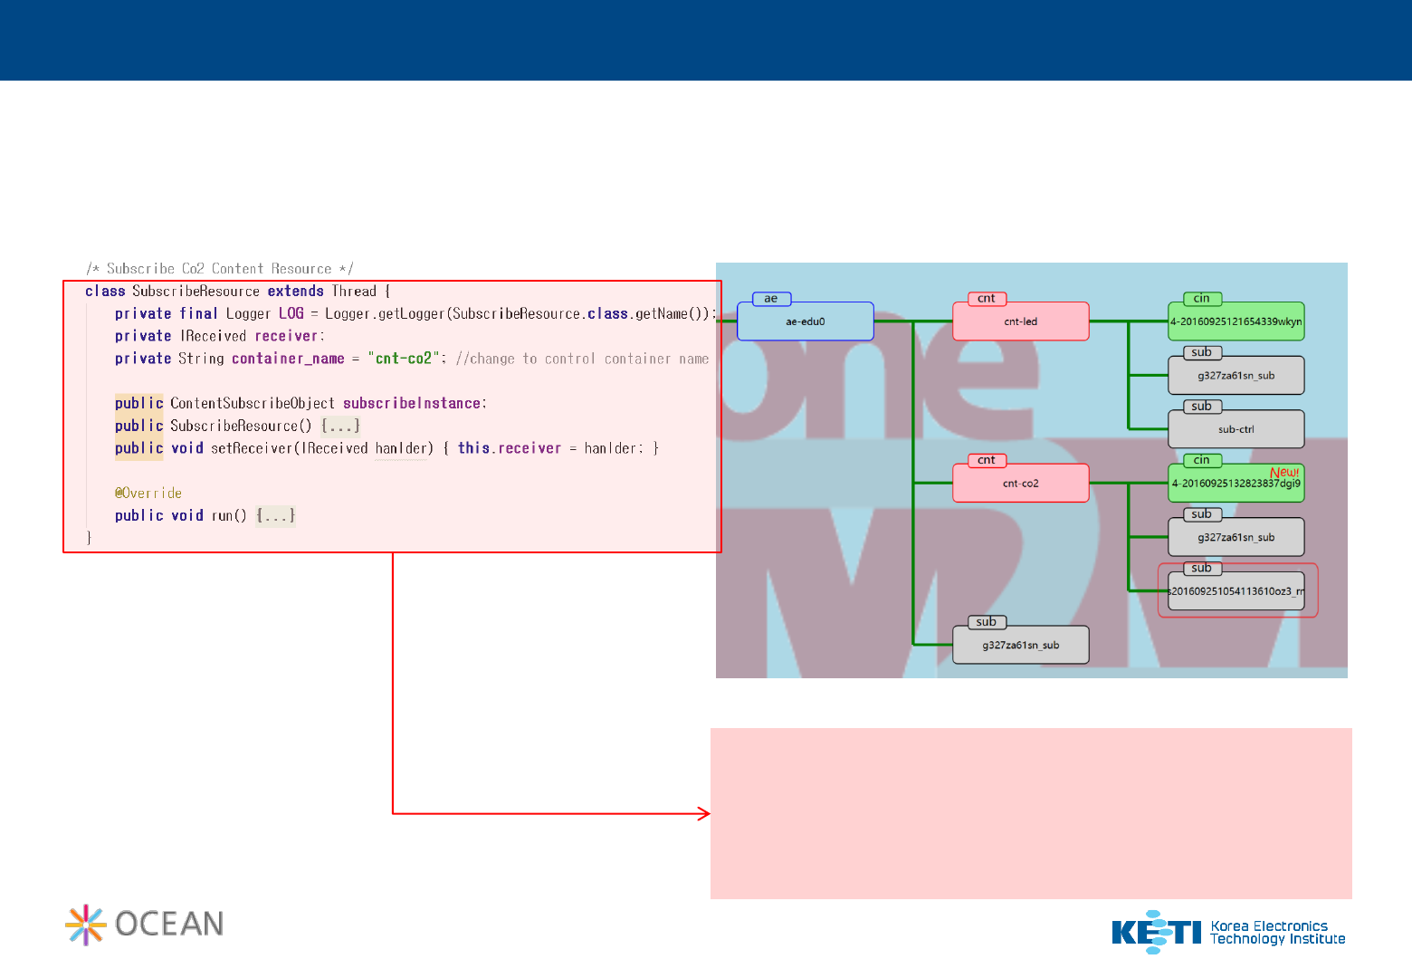
Task: Click the KETI logo
Action: point(1157,932)
